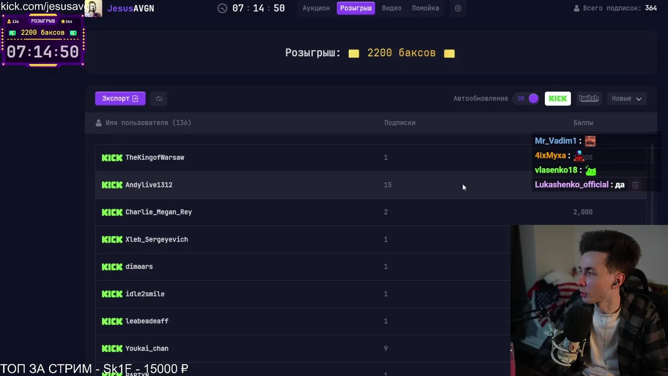Select user Andylive1312
Screen dimensions: 668x376
pyautogui.click(x=149, y=185)
